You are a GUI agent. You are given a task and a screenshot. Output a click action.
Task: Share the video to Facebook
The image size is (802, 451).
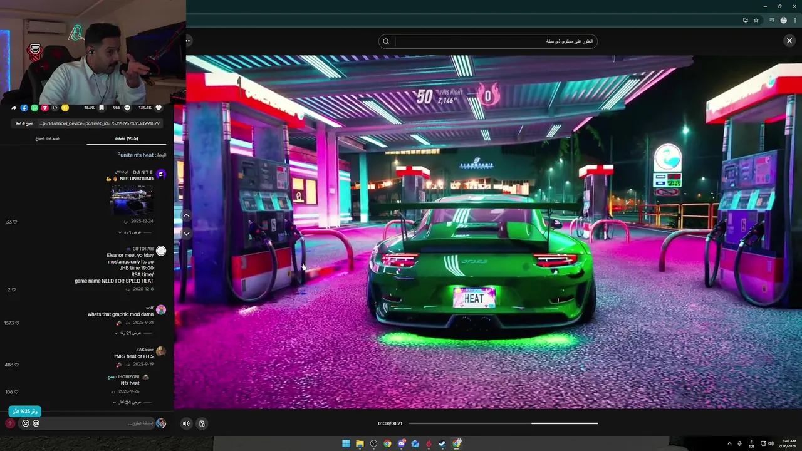pyautogui.click(x=24, y=108)
